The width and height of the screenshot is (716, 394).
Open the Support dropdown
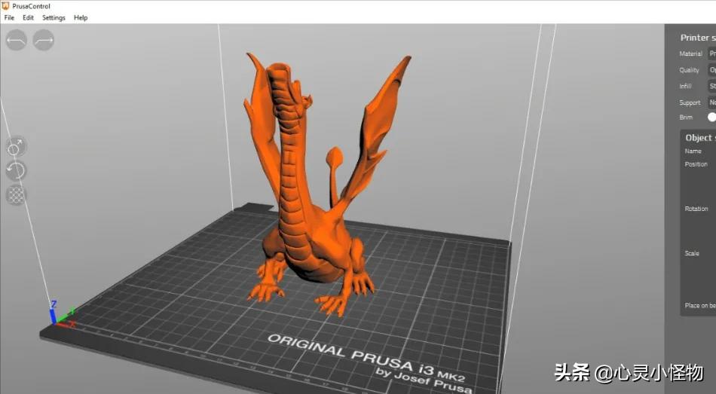click(712, 102)
